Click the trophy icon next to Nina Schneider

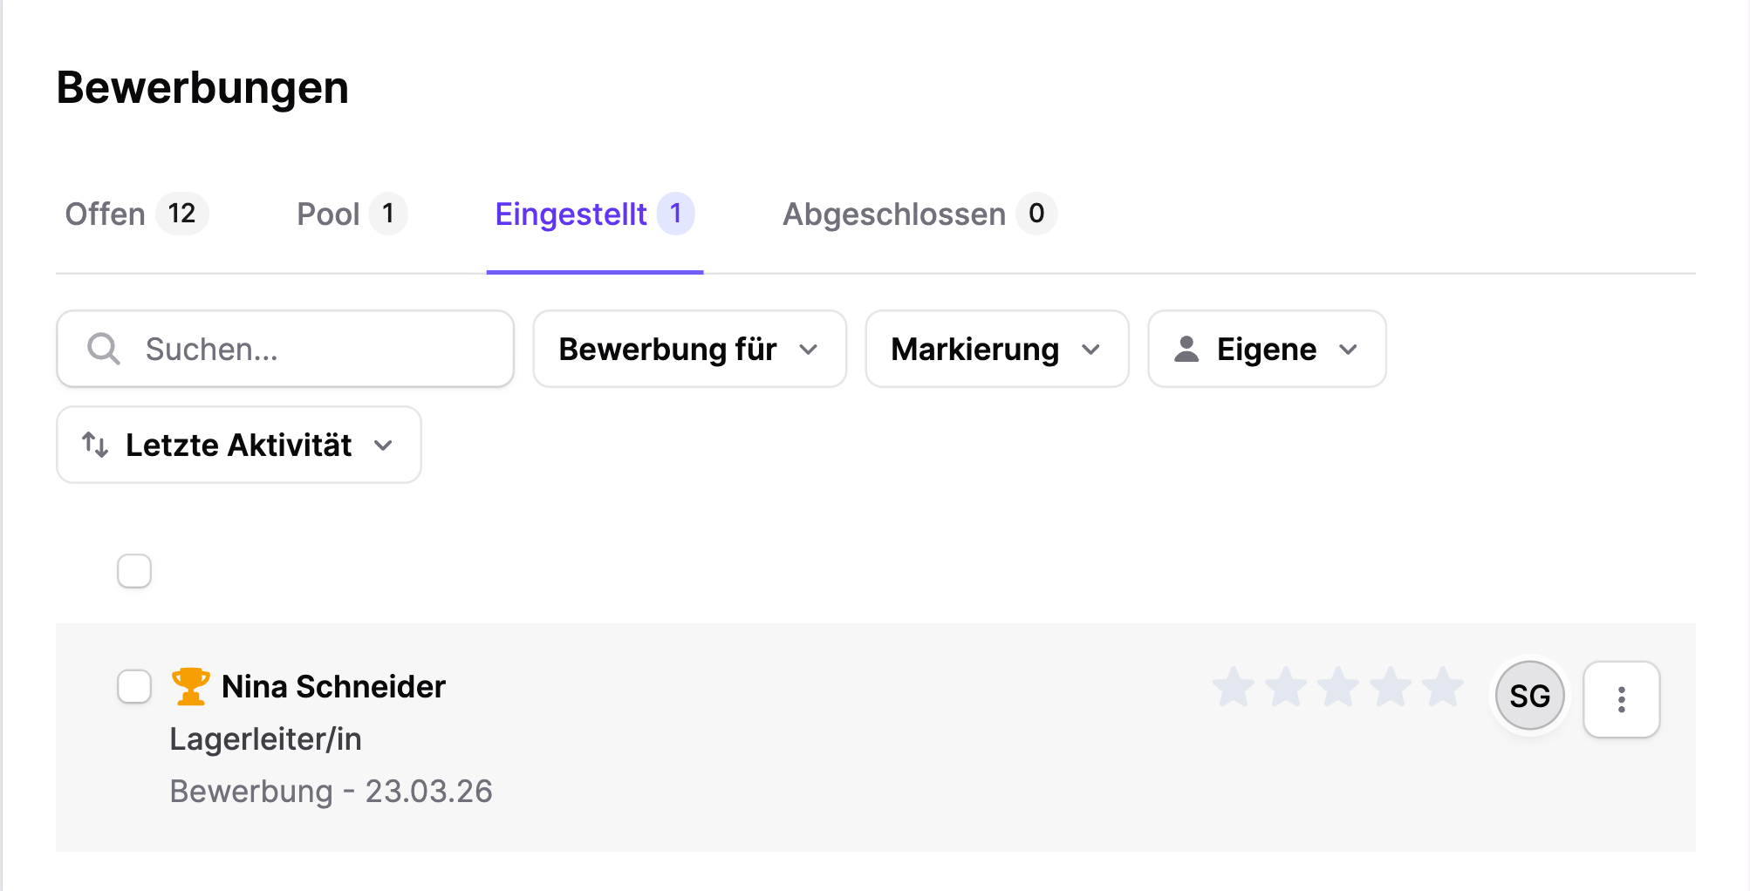(x=190, y=686)
